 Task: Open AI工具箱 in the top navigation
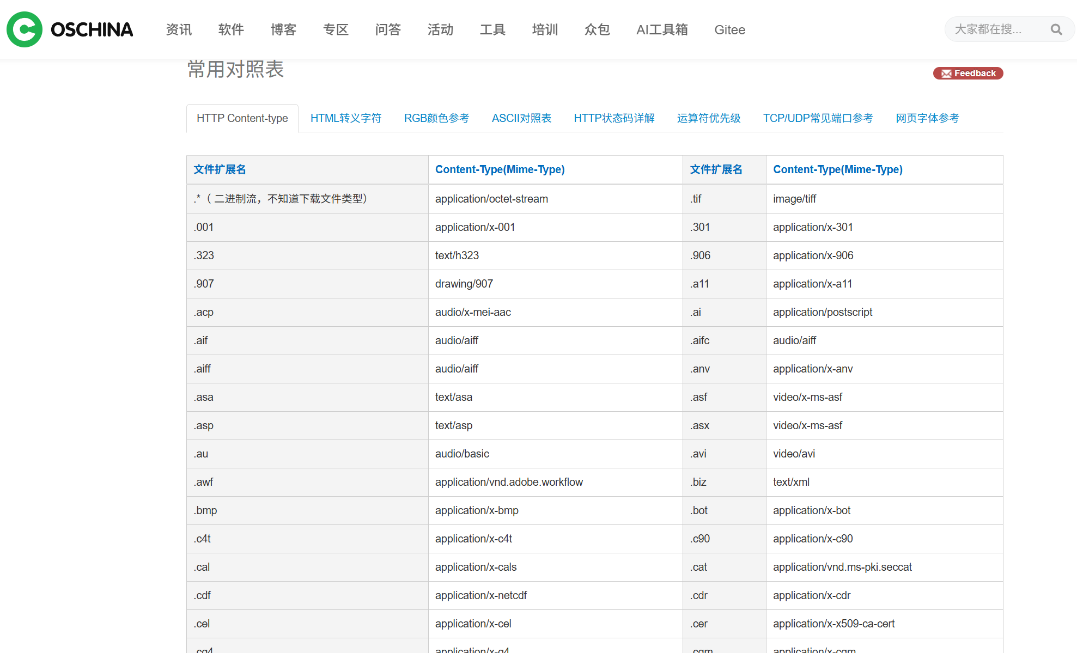pos(662,29)
